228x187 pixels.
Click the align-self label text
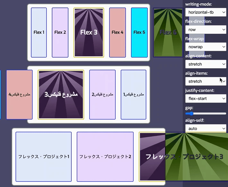(x=195, y=120)
